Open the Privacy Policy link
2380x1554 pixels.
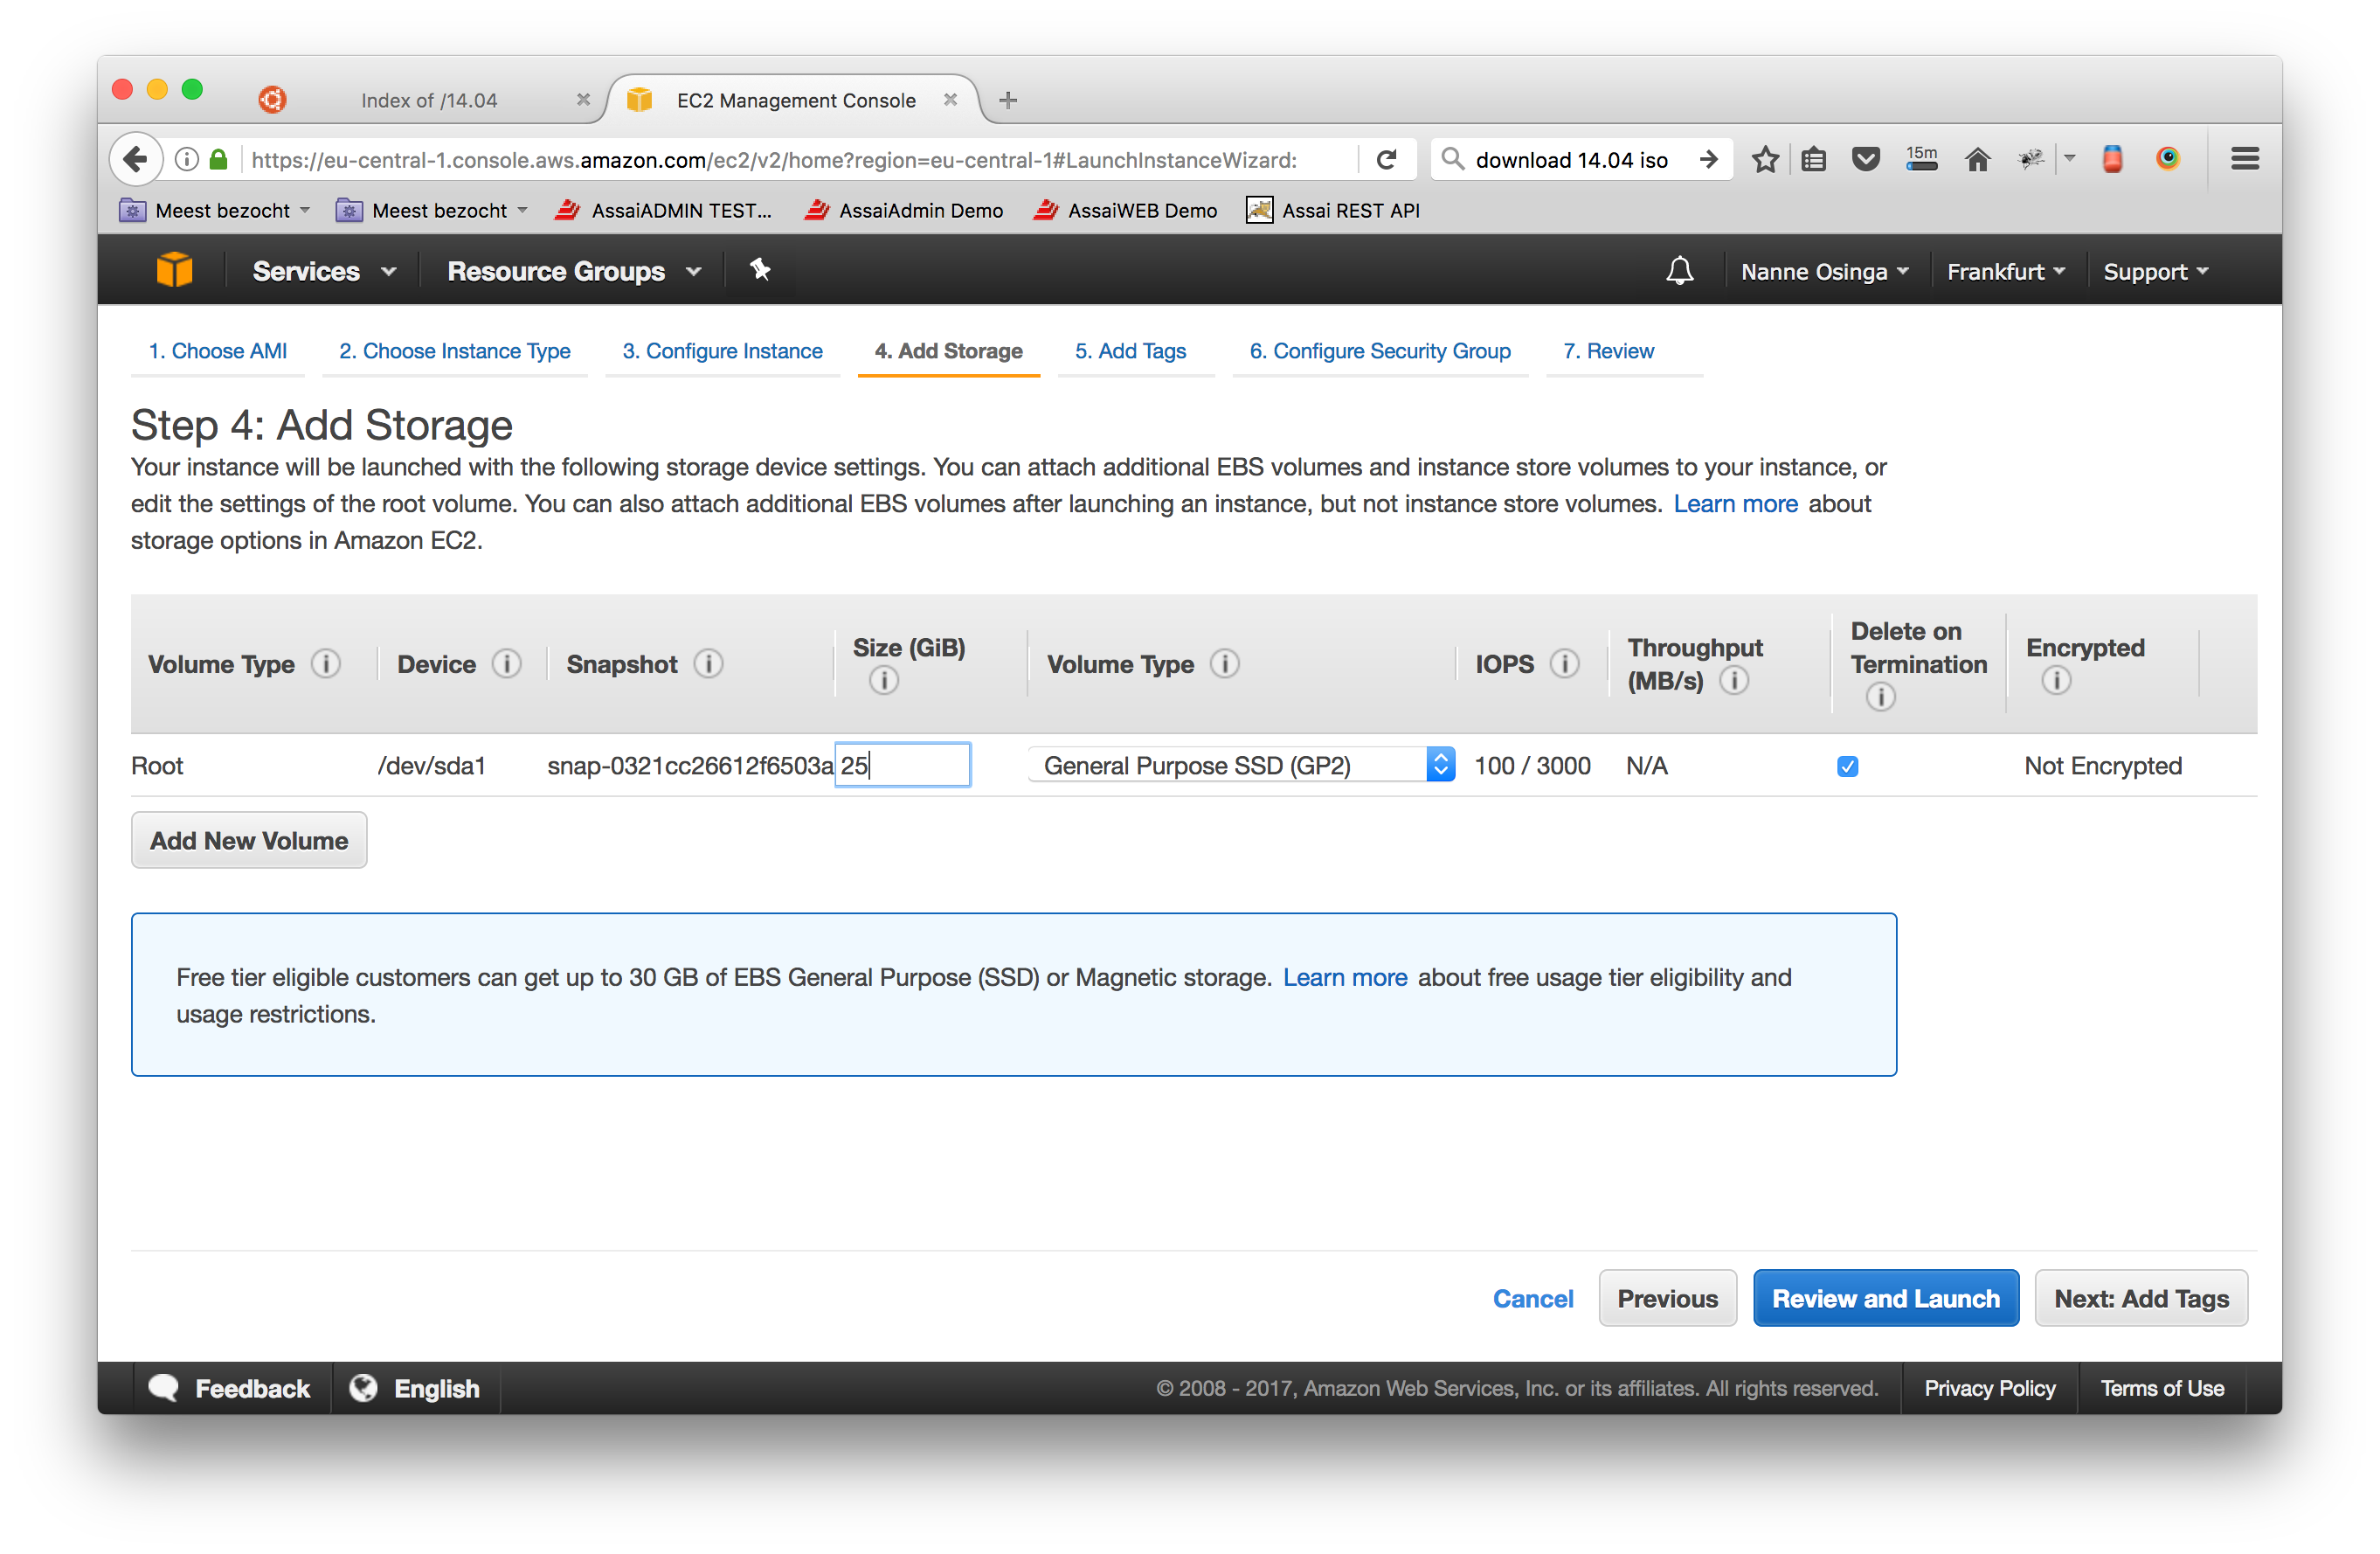(x=1989, y=1389)
